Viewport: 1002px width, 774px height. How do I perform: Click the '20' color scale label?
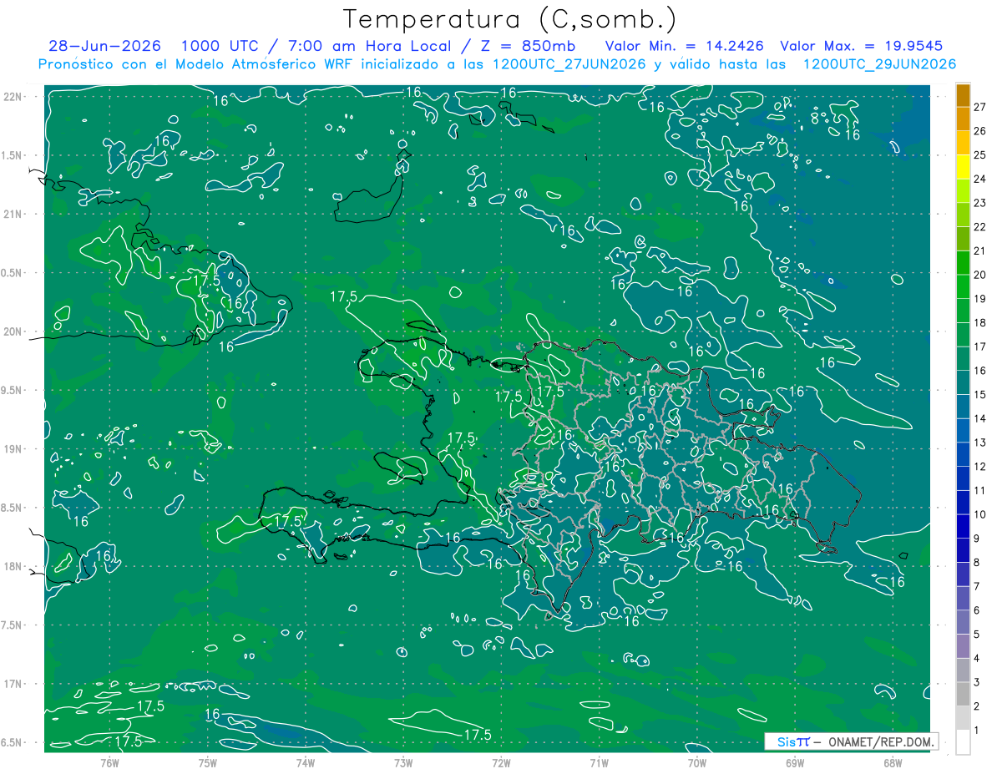click(980, 275)
